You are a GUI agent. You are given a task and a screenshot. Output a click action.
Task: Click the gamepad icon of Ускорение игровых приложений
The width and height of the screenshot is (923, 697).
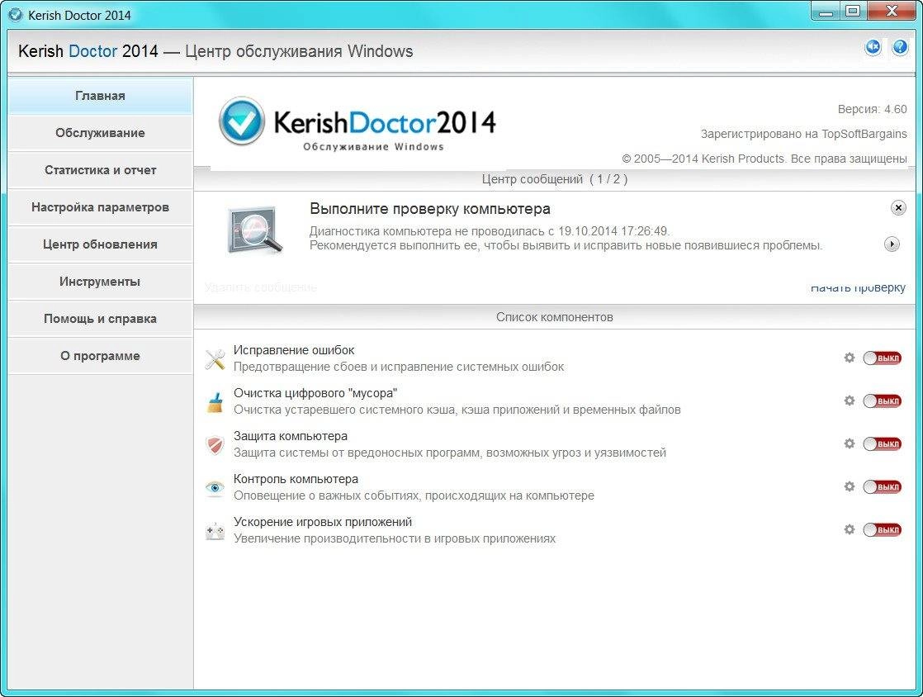pos(215,531)
